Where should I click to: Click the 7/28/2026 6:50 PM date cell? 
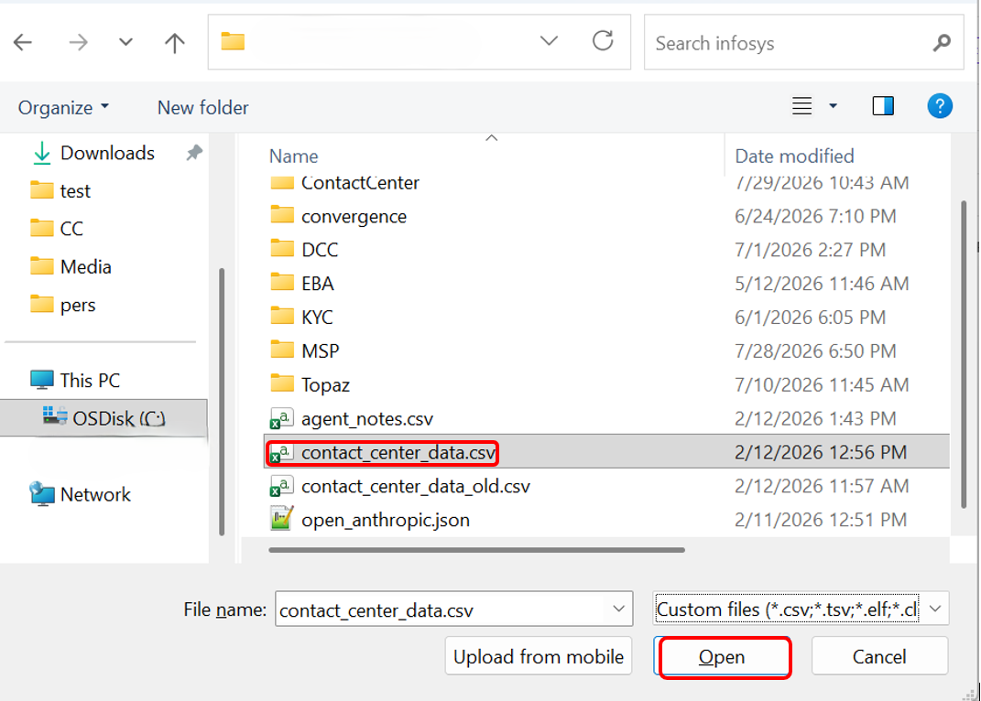pyautogui.click(x=815, y=351)
